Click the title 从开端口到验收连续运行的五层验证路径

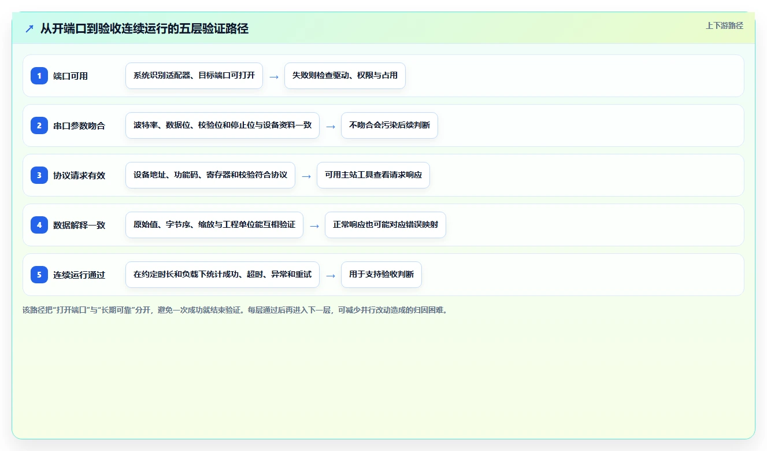tap(144, 28)
